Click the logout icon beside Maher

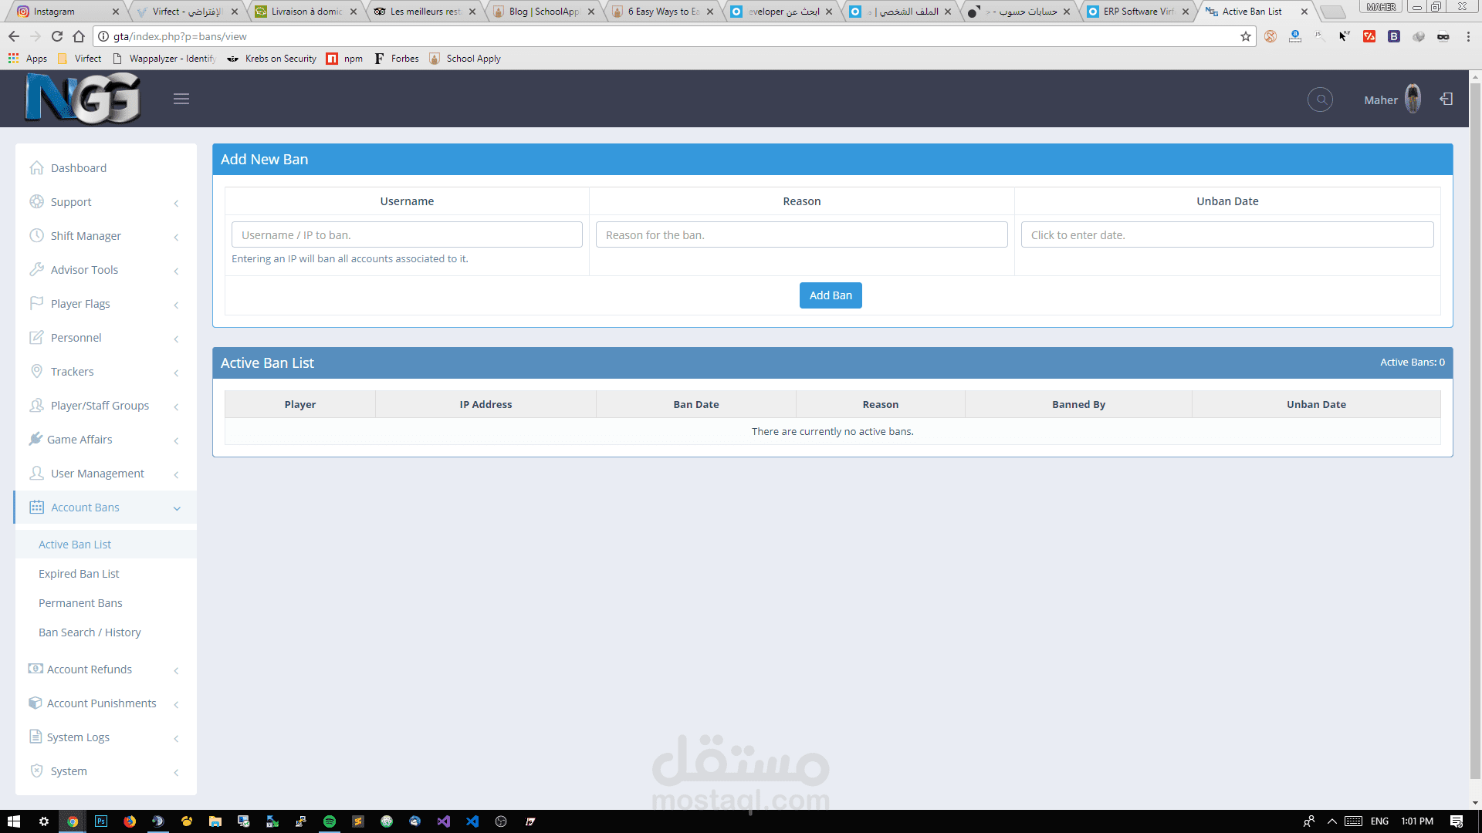[1446, 99]
